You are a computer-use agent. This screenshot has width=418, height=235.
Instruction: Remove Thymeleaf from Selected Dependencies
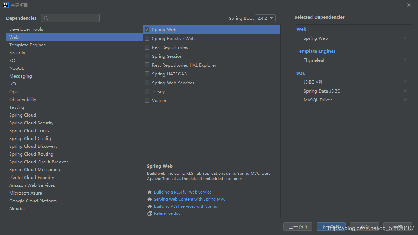(x=405, y=60)
